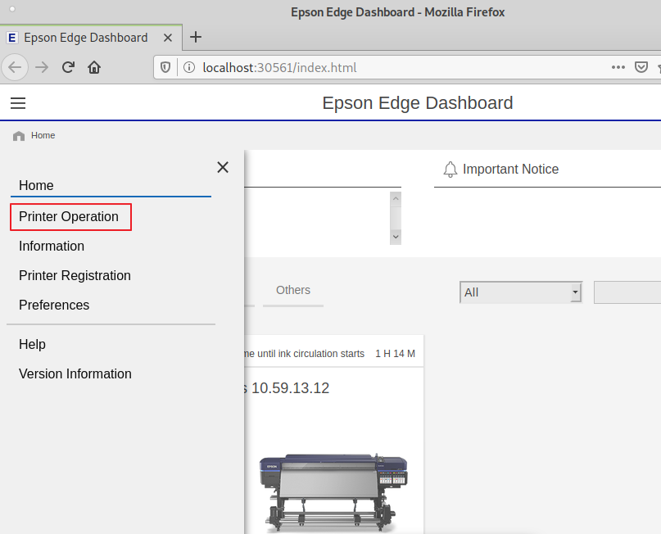Select Printer Operation from the menu
This screenshot has width=661, height=534.
click(x=70, y=216)
